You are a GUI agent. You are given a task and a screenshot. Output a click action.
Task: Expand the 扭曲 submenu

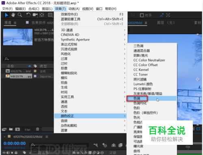pos(90,83)
